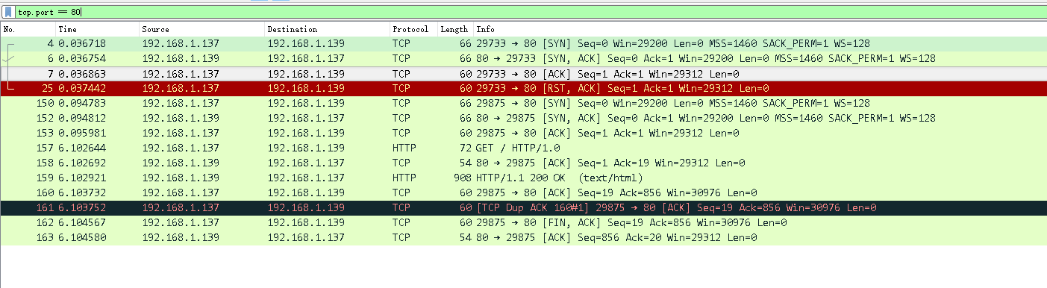The width and height of the screenshot is (1047, 288).
Task: Select packet 152 at time 0.094812
Action: click(x=523, y=118)
